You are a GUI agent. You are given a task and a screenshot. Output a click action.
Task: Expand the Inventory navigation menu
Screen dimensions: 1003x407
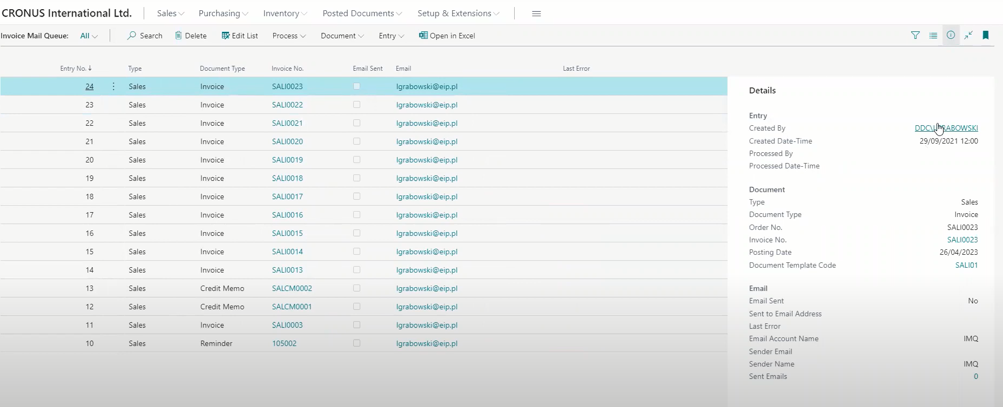(285, 13)
